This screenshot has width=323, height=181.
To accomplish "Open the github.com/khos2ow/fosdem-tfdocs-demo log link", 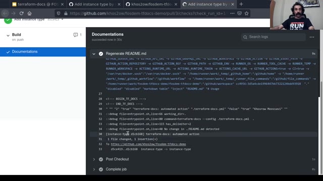I will [148, 144].
